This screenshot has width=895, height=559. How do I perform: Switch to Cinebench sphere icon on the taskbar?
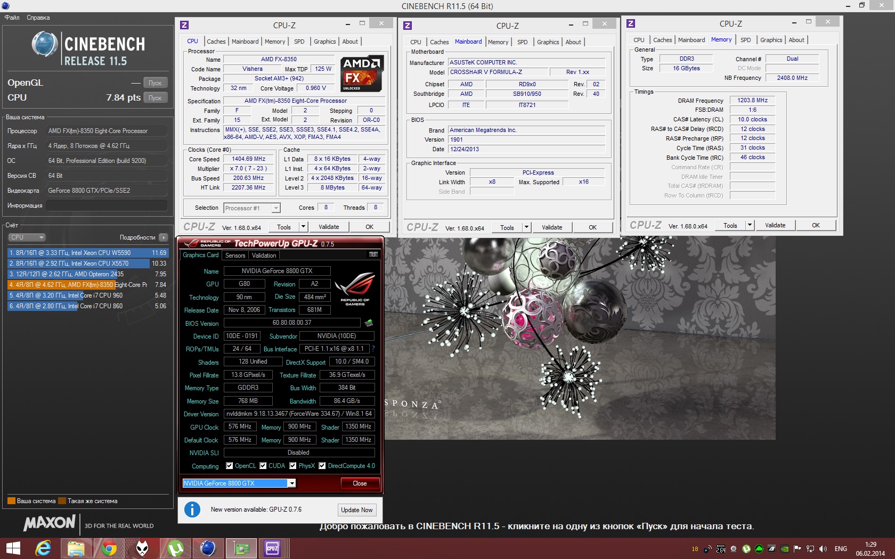tap(208, 548)
